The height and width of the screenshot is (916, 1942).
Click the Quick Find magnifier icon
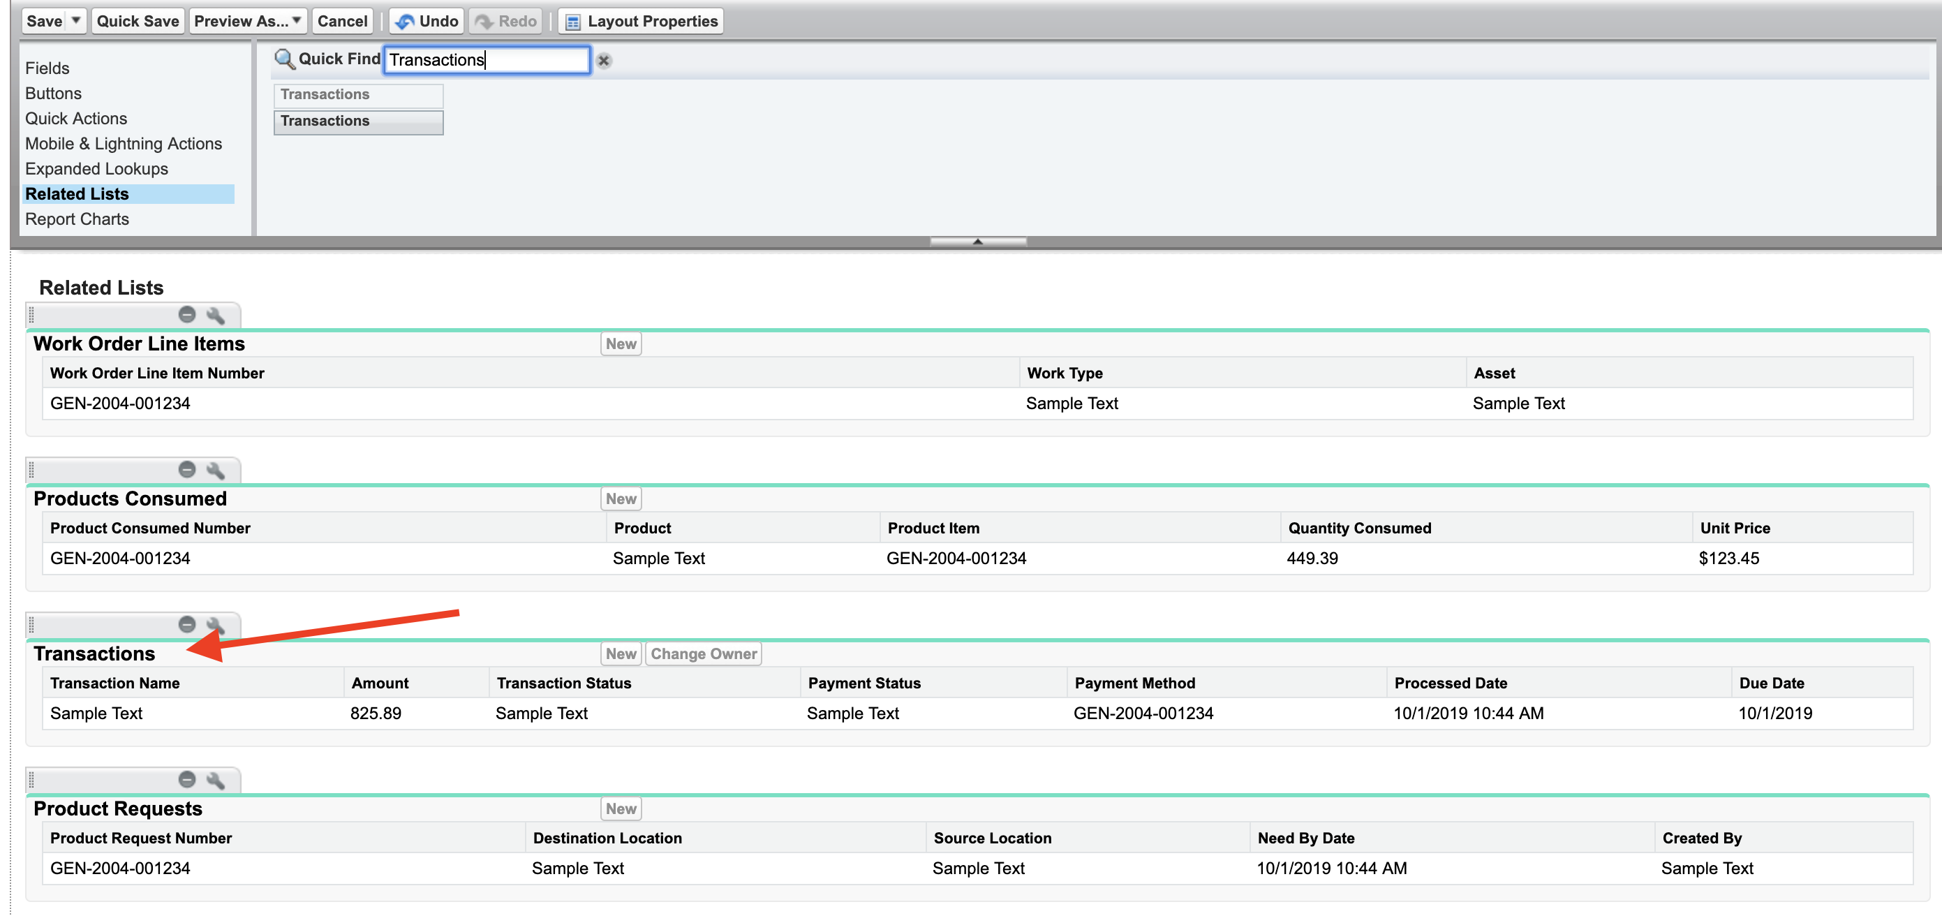point(284,59)
